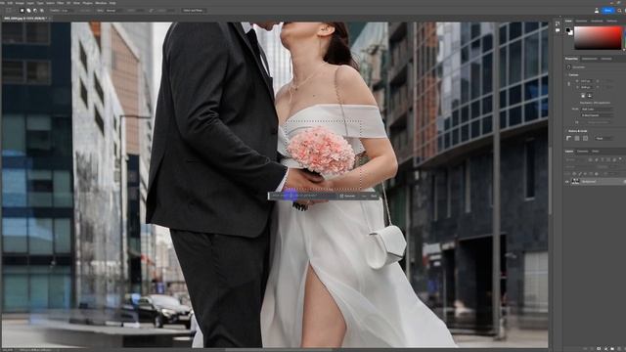Switch to the Gradients tab
The height and width of the screenshot is (352, 626).
(597, 22)
